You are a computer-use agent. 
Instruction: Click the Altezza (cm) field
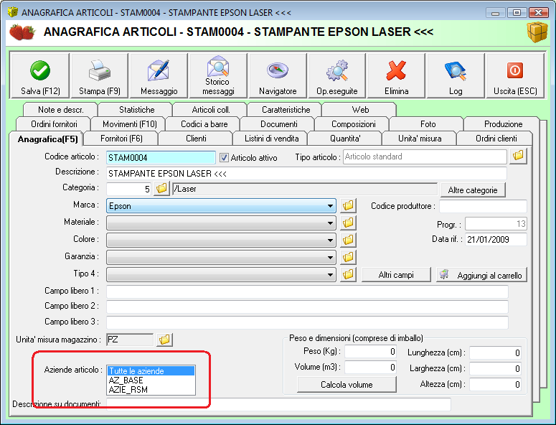point(495,385)
